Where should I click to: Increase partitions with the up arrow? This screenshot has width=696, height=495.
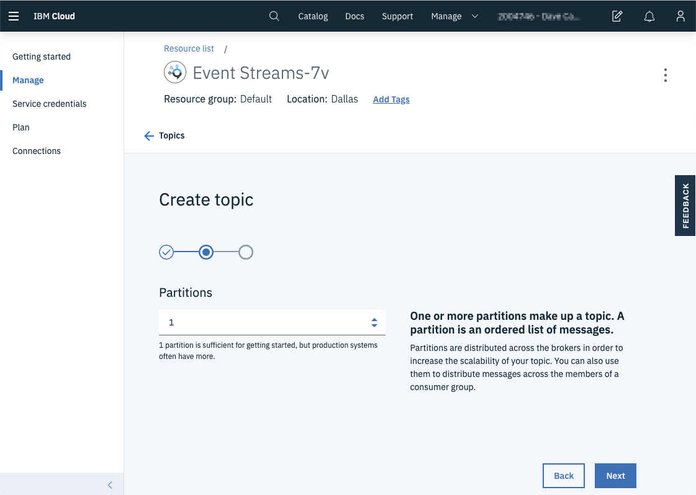(x=374, y=319)
